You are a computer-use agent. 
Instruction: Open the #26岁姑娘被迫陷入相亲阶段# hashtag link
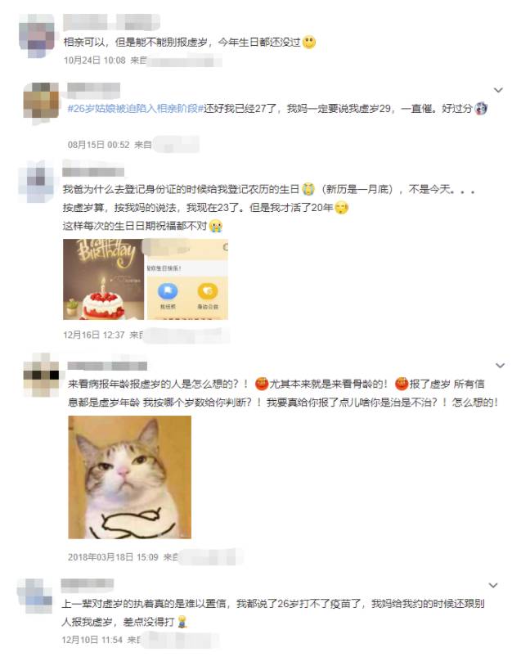pyautogui.click(x=136, y=109)
